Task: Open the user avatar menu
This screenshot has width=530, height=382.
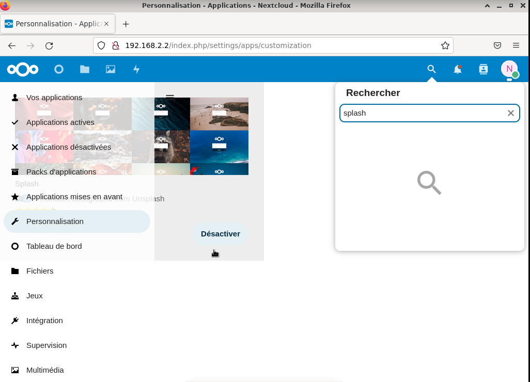Action: (509, 69)
